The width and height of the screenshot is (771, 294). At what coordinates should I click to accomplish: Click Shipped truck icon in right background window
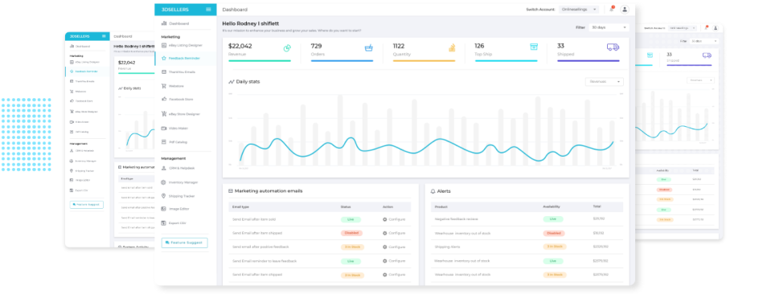coord(707,55)
